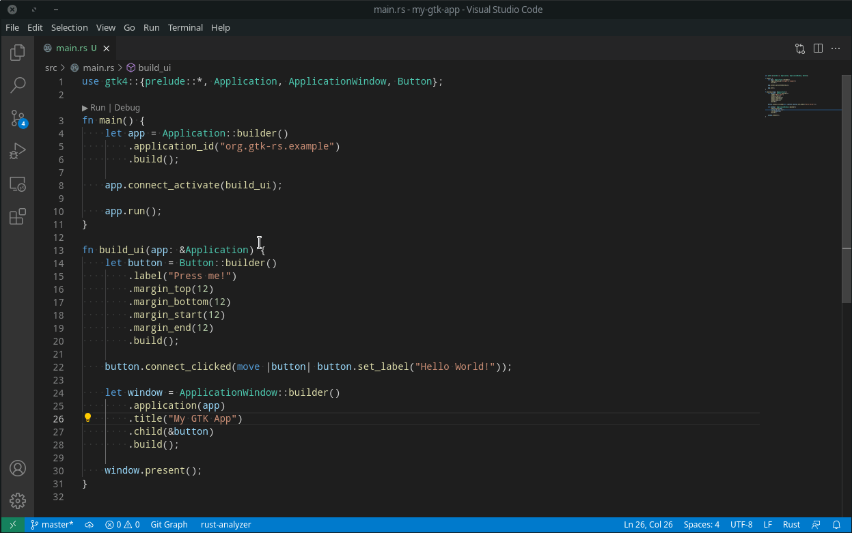Image resolution: width=852 pixels, height=533 pixels.
Task: Open the editor More Actions ellipsis
Action: tap(836, 48)
